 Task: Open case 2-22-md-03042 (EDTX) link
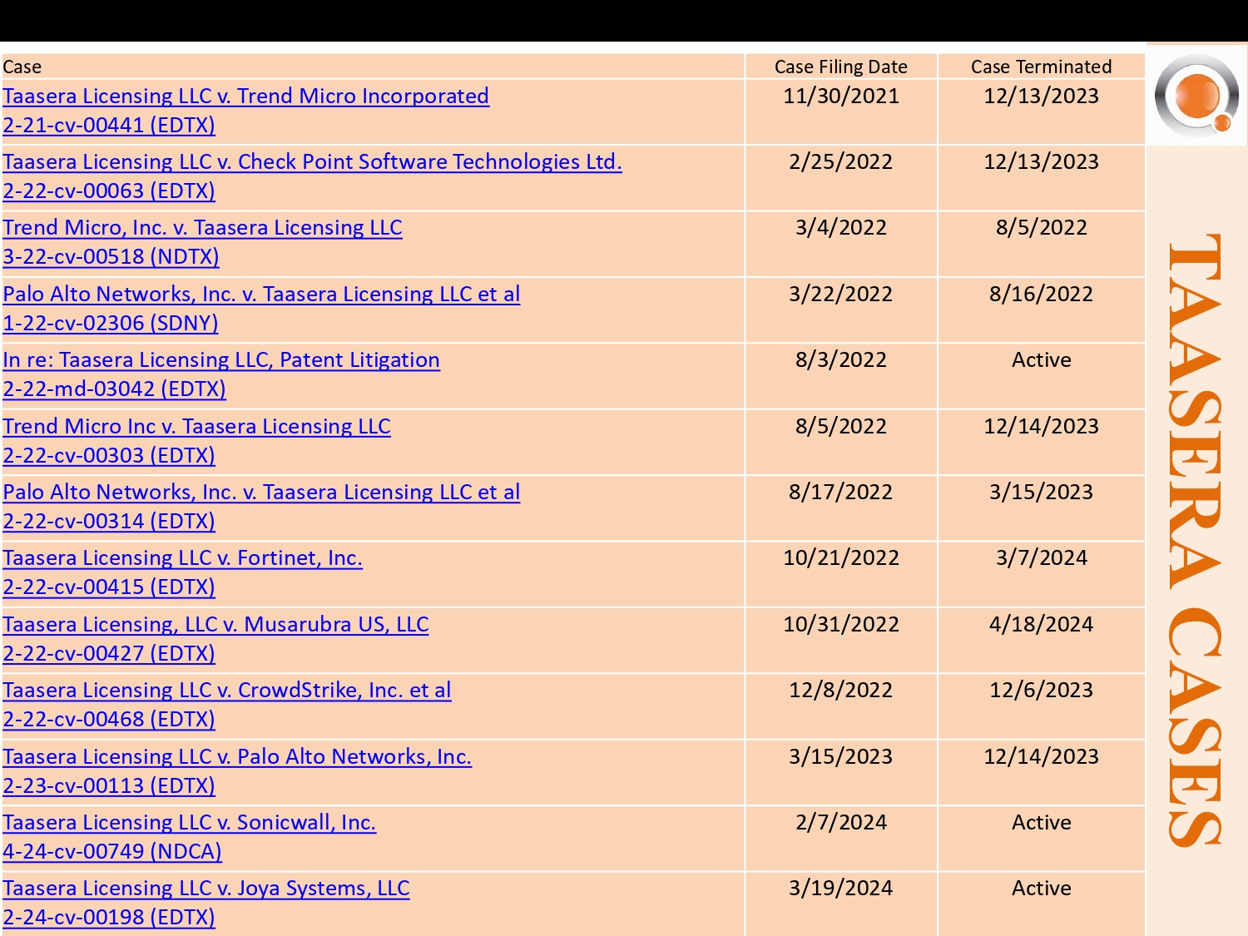pyautogui.click(x=114, y=389)
